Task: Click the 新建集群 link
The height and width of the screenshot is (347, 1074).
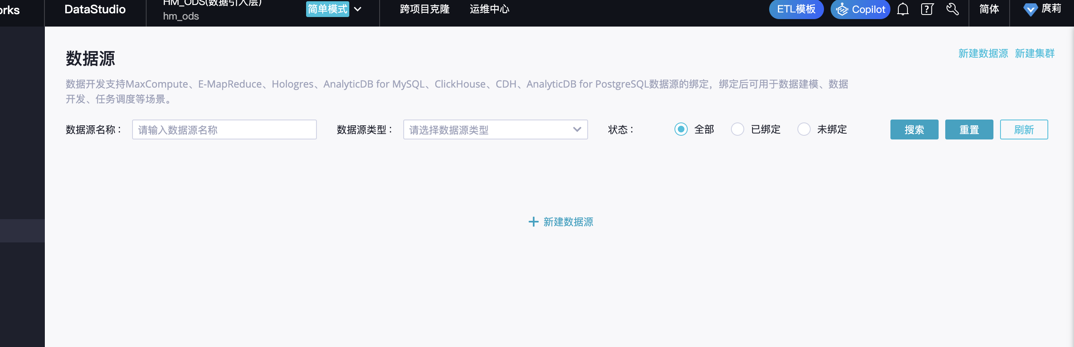Action: pos(1035,53)
